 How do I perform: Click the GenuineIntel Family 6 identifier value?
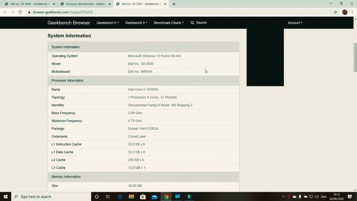(160, 106)
